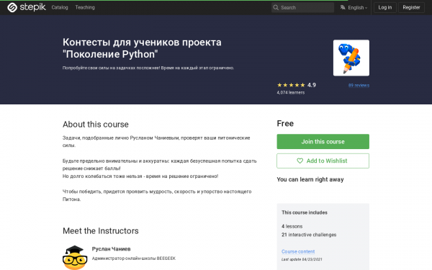Click the Log in button
The height and width of the screenshot is (270, 432).
[385, 7]
